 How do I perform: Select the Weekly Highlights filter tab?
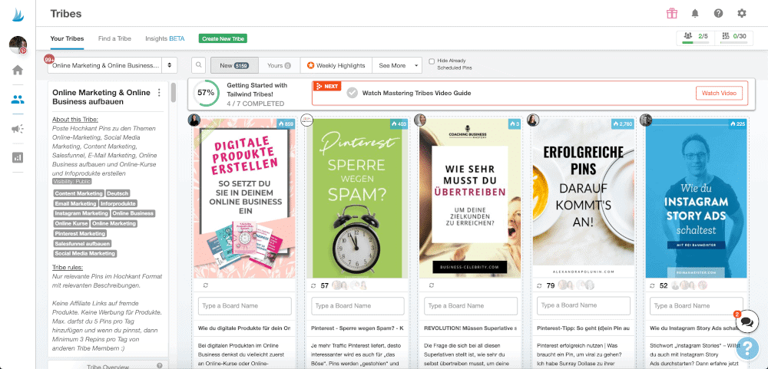[x=336, y=66]
